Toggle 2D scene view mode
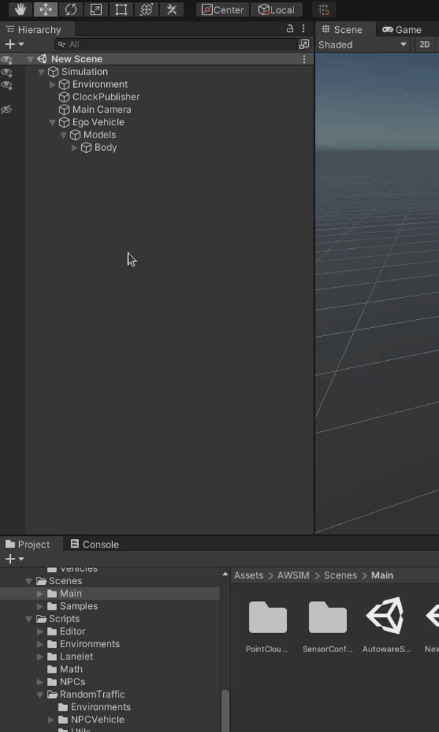 tap(424, 45)
